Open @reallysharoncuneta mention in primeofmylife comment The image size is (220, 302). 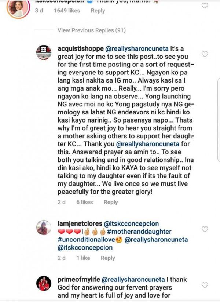point(133,280)
